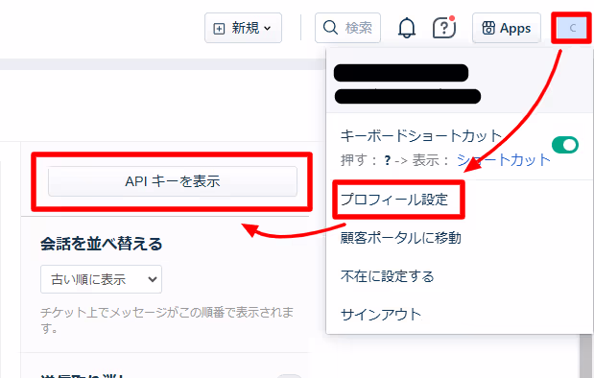This screenshot has width=594, height=378.
Task: Select 顧客ポータルに移動 menu item
Action: pos(400,238)
